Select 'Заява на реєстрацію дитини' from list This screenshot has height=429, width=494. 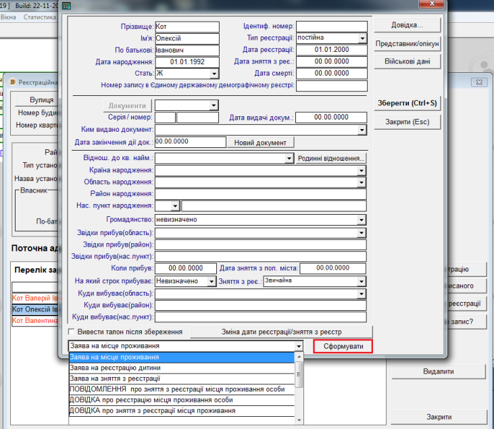tap(181, 368)
